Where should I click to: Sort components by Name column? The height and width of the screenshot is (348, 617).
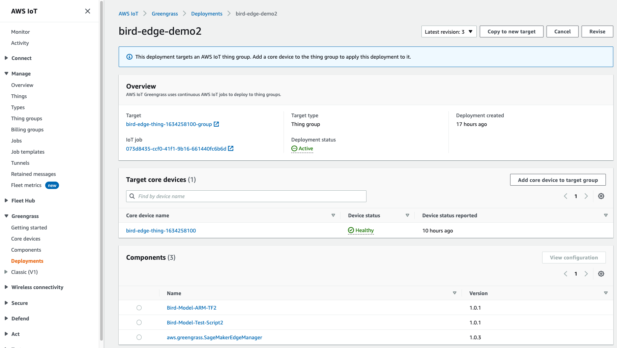click(454, 293)
